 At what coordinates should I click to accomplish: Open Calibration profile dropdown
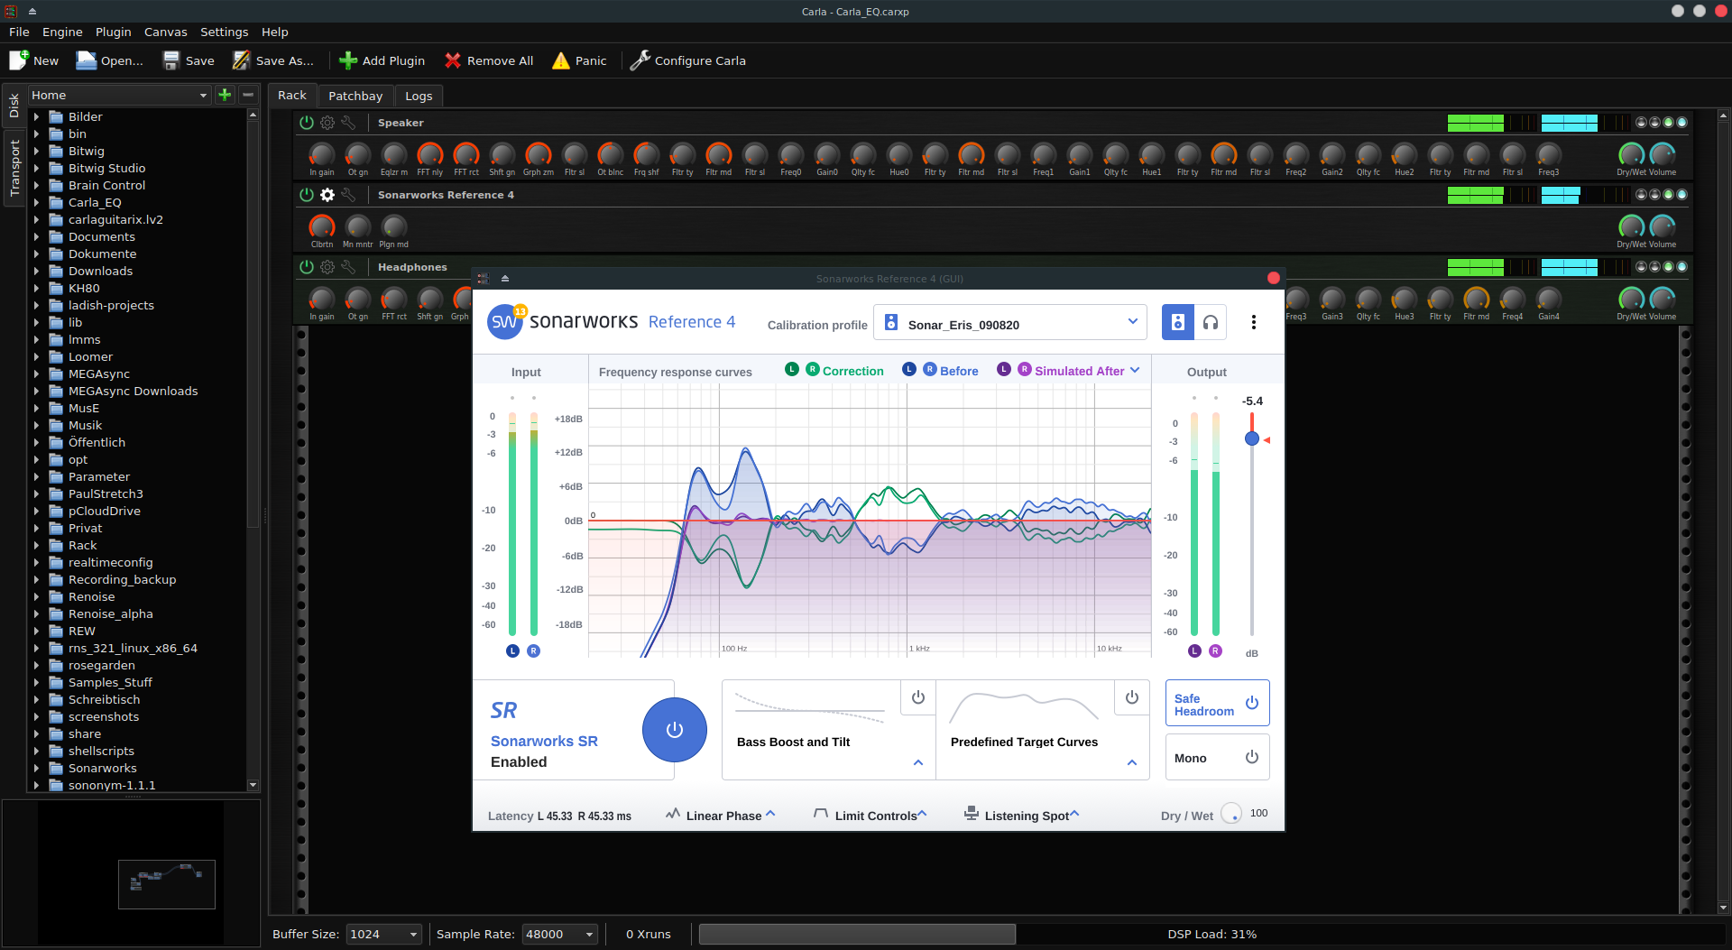[x=1009, y=324]
